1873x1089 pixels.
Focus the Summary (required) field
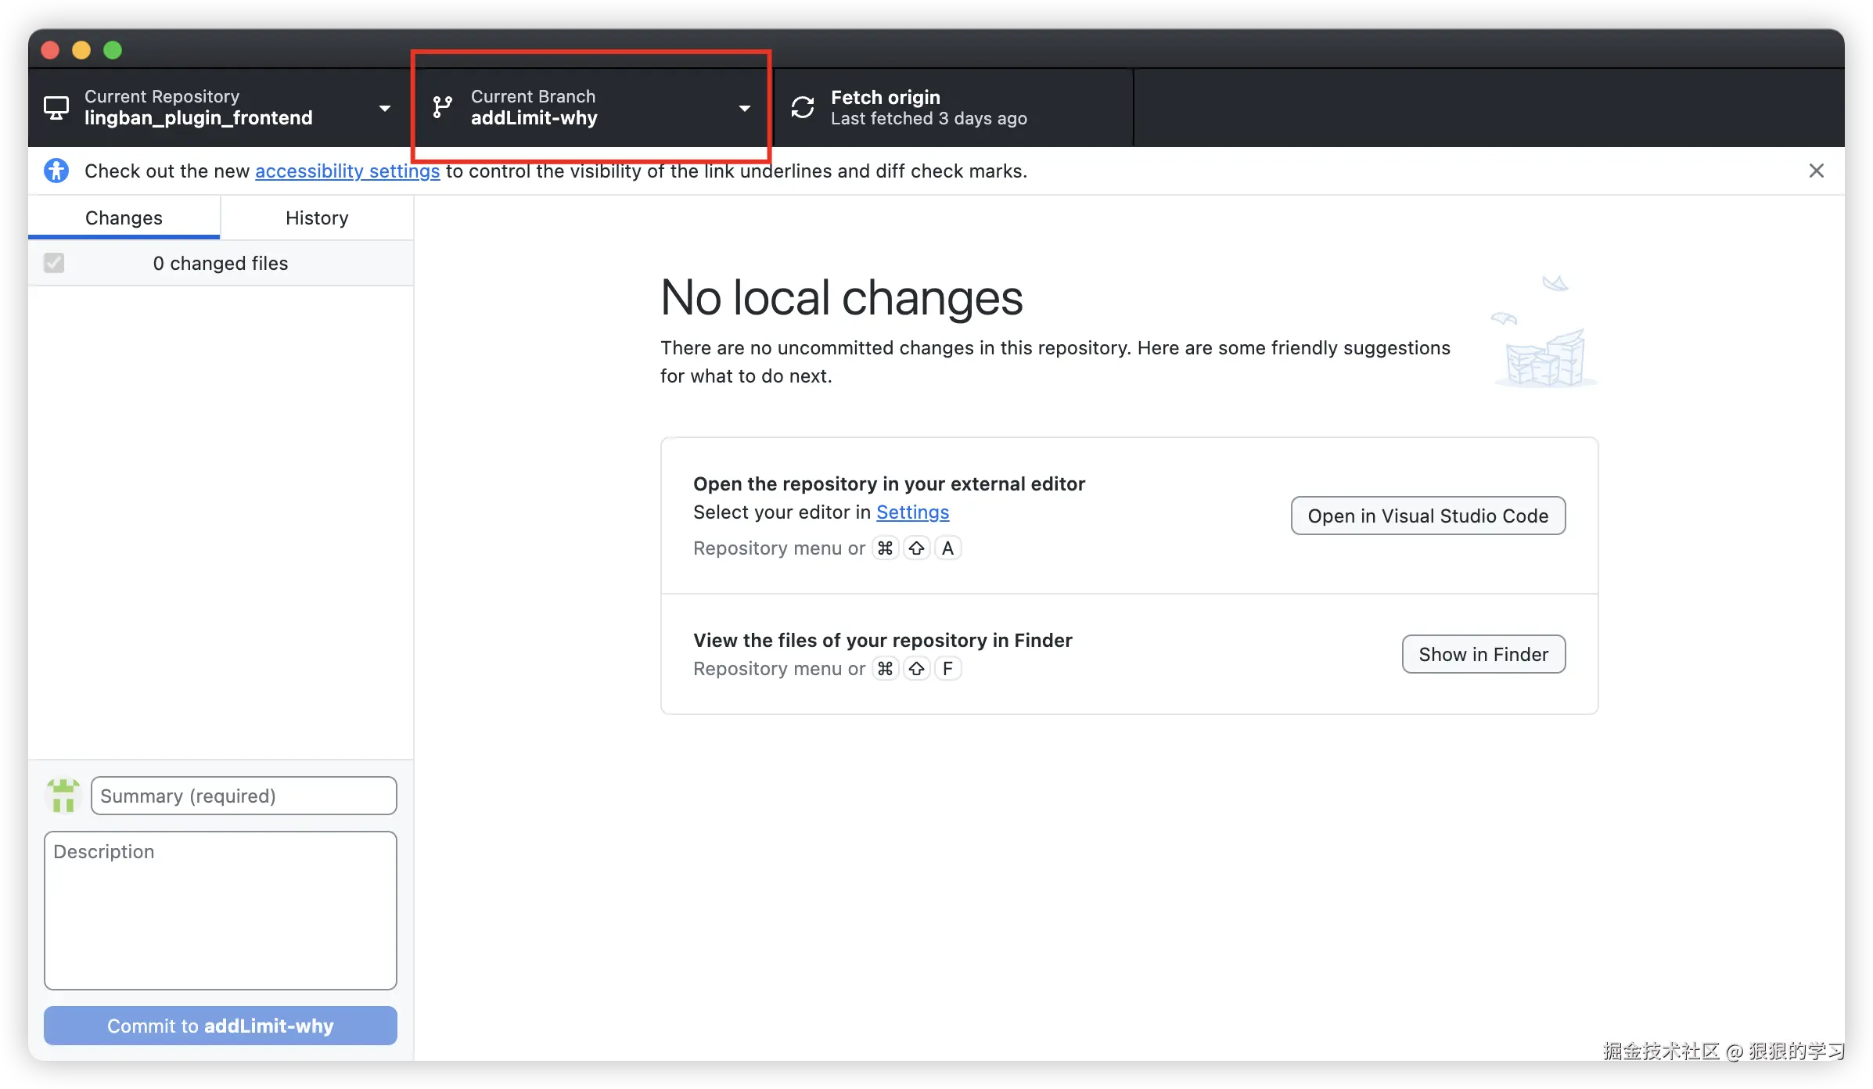click(x=243, y=796)
